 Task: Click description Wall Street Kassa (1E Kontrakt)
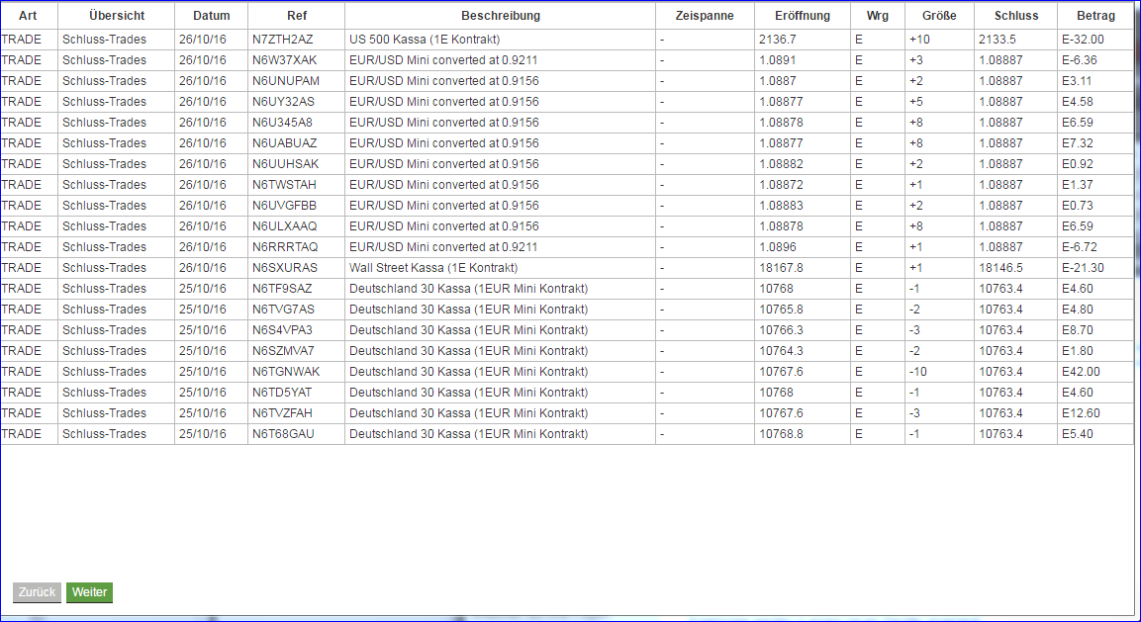433,268
